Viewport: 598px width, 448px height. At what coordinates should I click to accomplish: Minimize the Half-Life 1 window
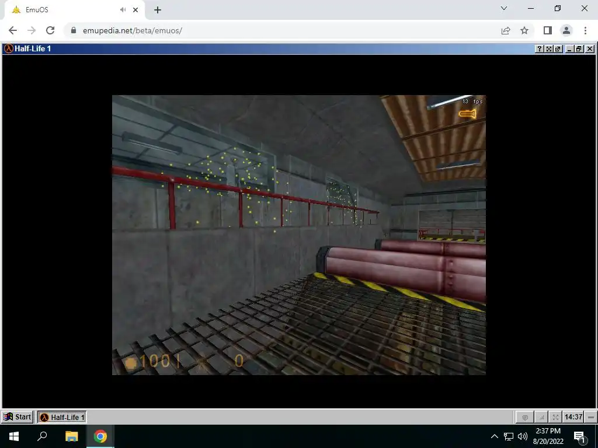pos(569,49)
